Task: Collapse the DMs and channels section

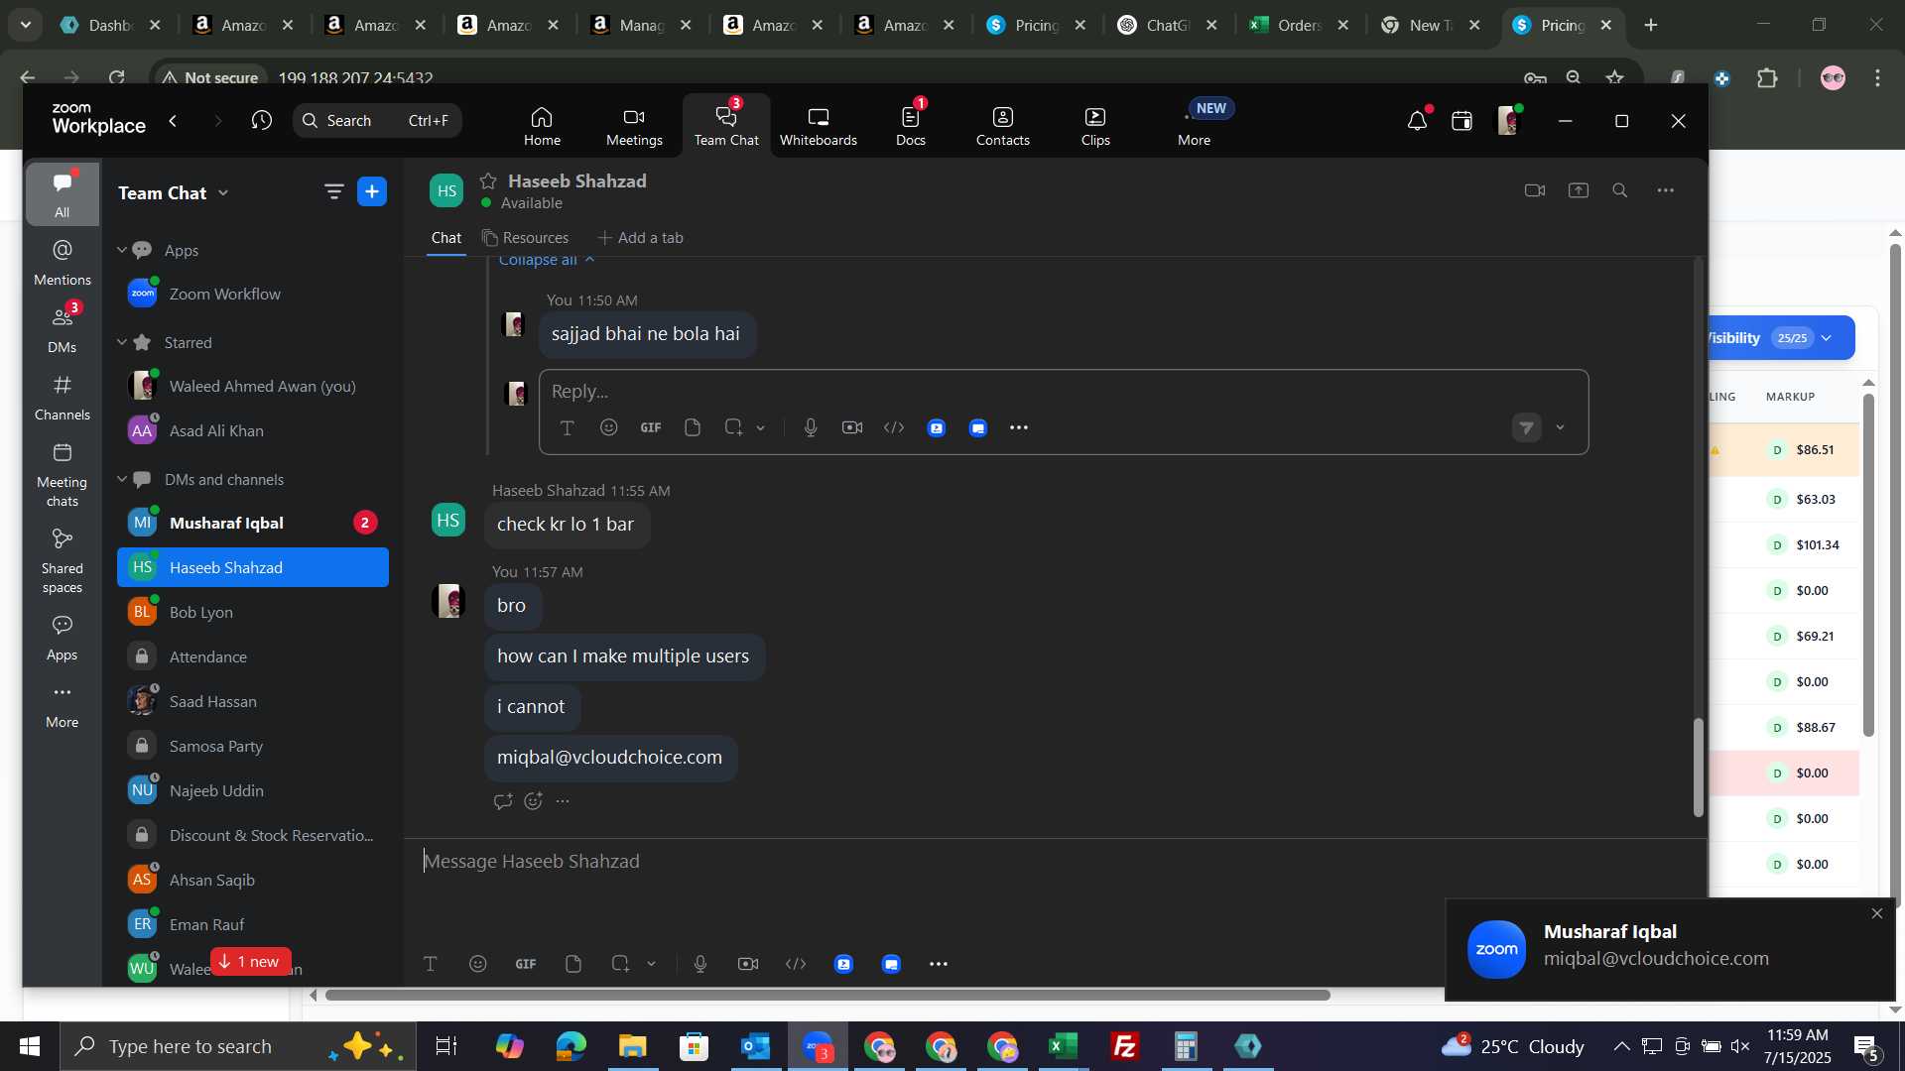Action: point(122,479)
